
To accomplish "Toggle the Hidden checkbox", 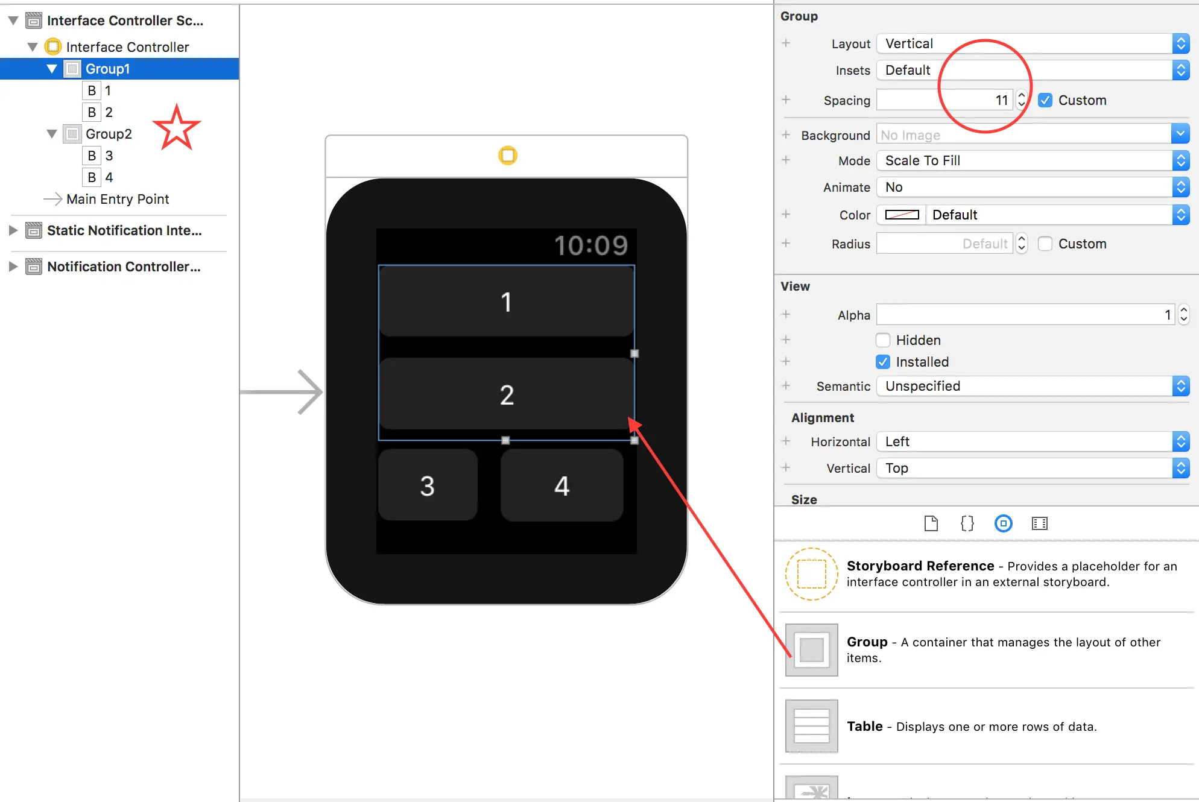I will click(883, 340).
